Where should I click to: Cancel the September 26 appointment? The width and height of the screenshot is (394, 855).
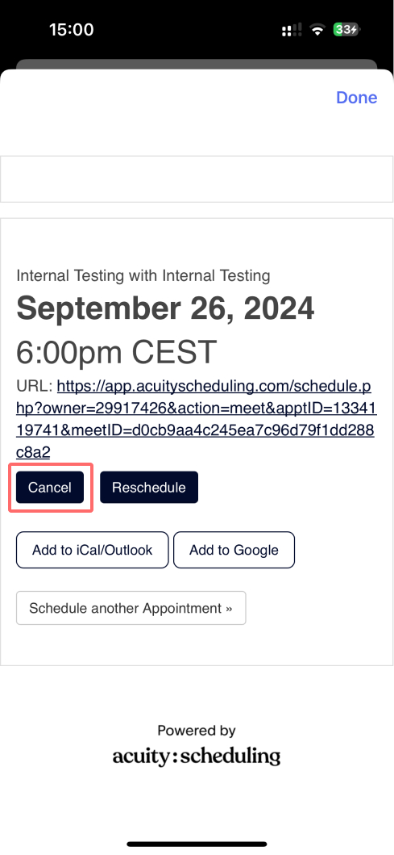[50, 488]
